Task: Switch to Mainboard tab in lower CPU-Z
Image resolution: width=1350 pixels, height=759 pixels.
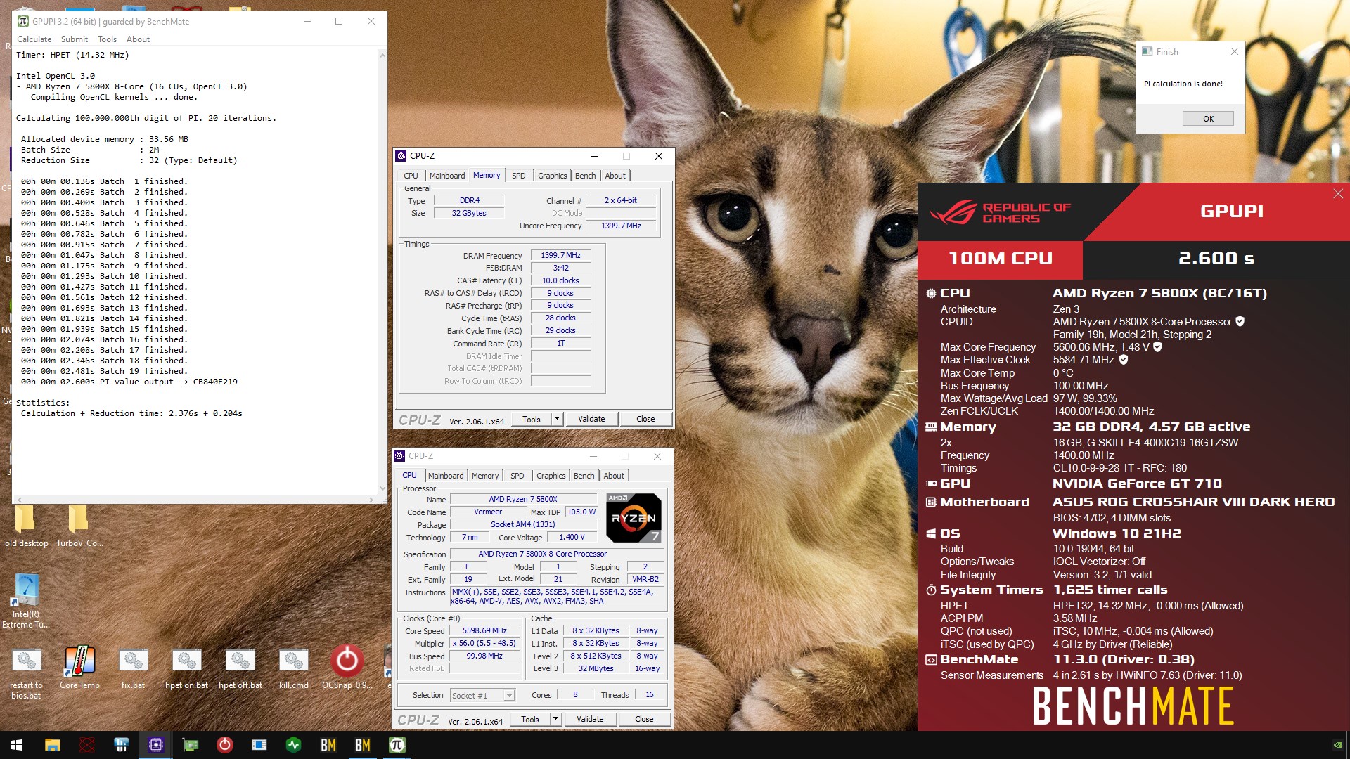Action: 445,476
